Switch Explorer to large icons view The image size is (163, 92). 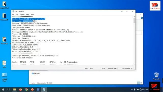(141, 83)
